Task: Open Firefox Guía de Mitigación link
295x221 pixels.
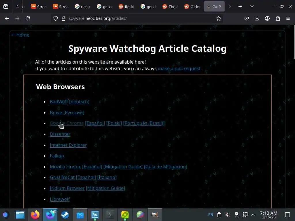Action: [x=166, y=167]
